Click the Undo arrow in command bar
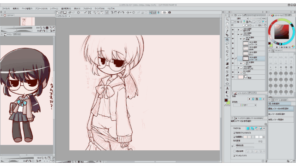The width and height of the screenshot is (296, 166). coord(70,12)
